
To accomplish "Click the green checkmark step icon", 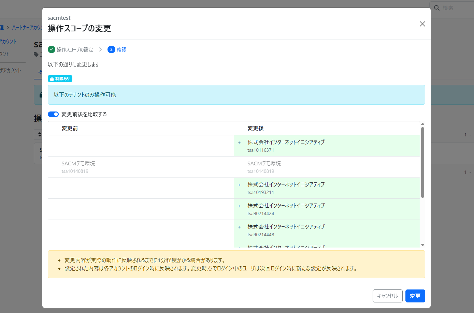I will point(52,49).
